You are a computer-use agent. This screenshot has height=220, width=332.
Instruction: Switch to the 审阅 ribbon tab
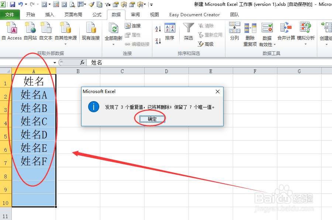(135, 15)
